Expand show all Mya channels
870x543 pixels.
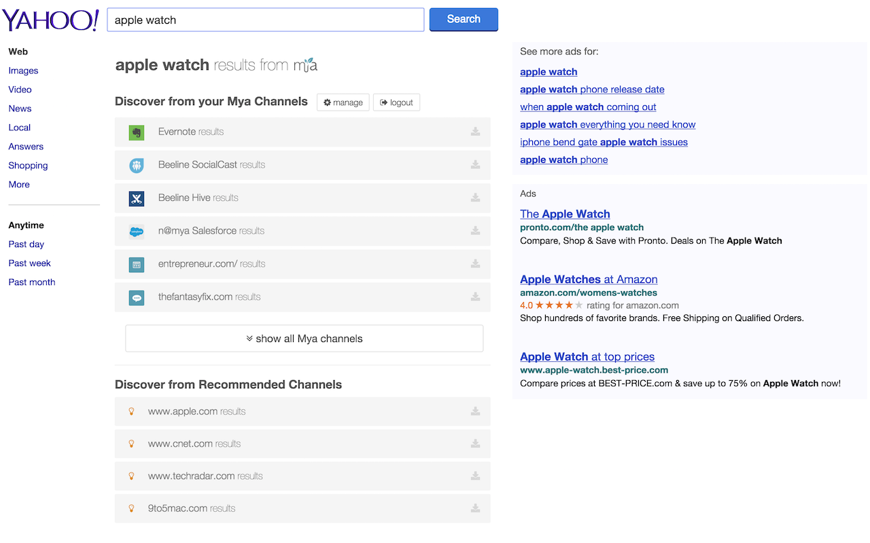(x=304, y=339)
